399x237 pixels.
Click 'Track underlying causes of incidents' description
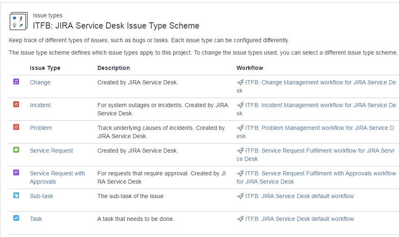pyautogui.click(x=161, y=132)
